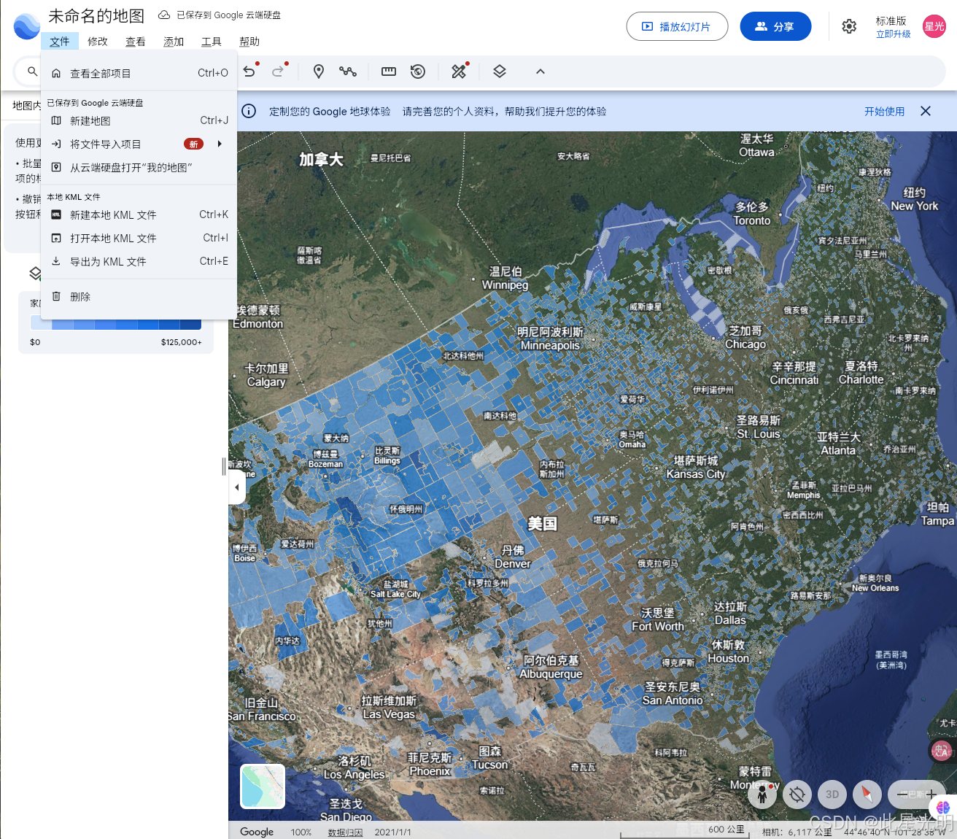Click the darkest blue legend swatch

coord(190,322)
